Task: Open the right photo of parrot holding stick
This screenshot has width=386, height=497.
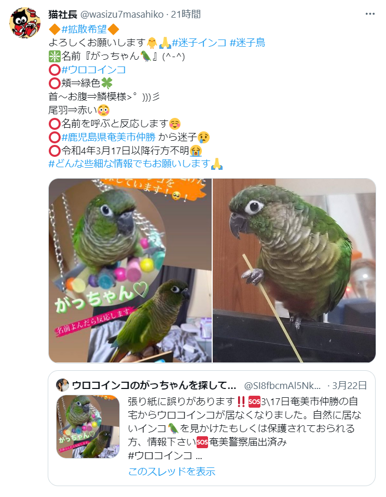Action: [x=294, y=271]
